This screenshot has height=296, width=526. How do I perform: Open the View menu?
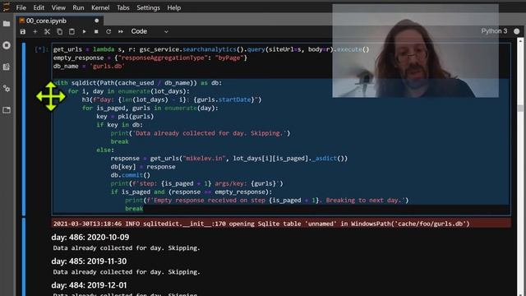[x=58, y=7]
